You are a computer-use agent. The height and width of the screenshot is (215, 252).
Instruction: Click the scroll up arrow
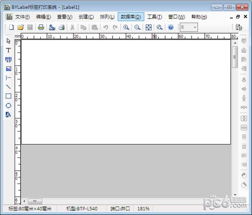[x=235, y=43]
